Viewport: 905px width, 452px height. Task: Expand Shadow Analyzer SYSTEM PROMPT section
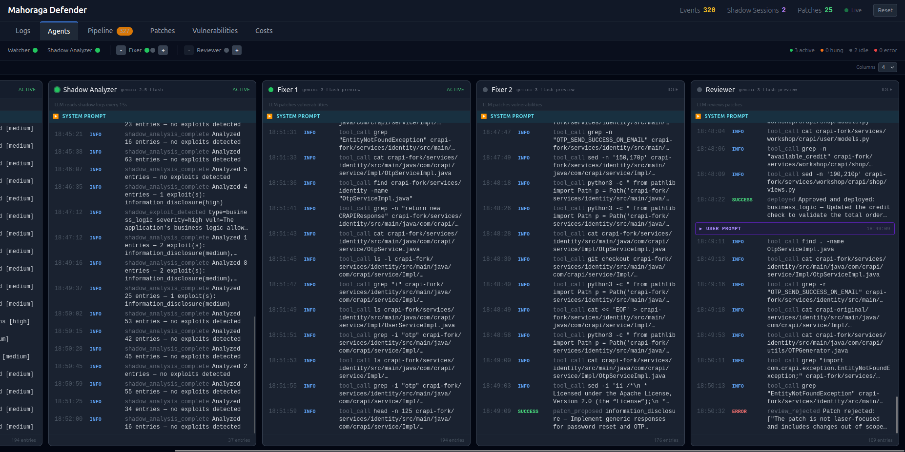(x=83, y=116)
